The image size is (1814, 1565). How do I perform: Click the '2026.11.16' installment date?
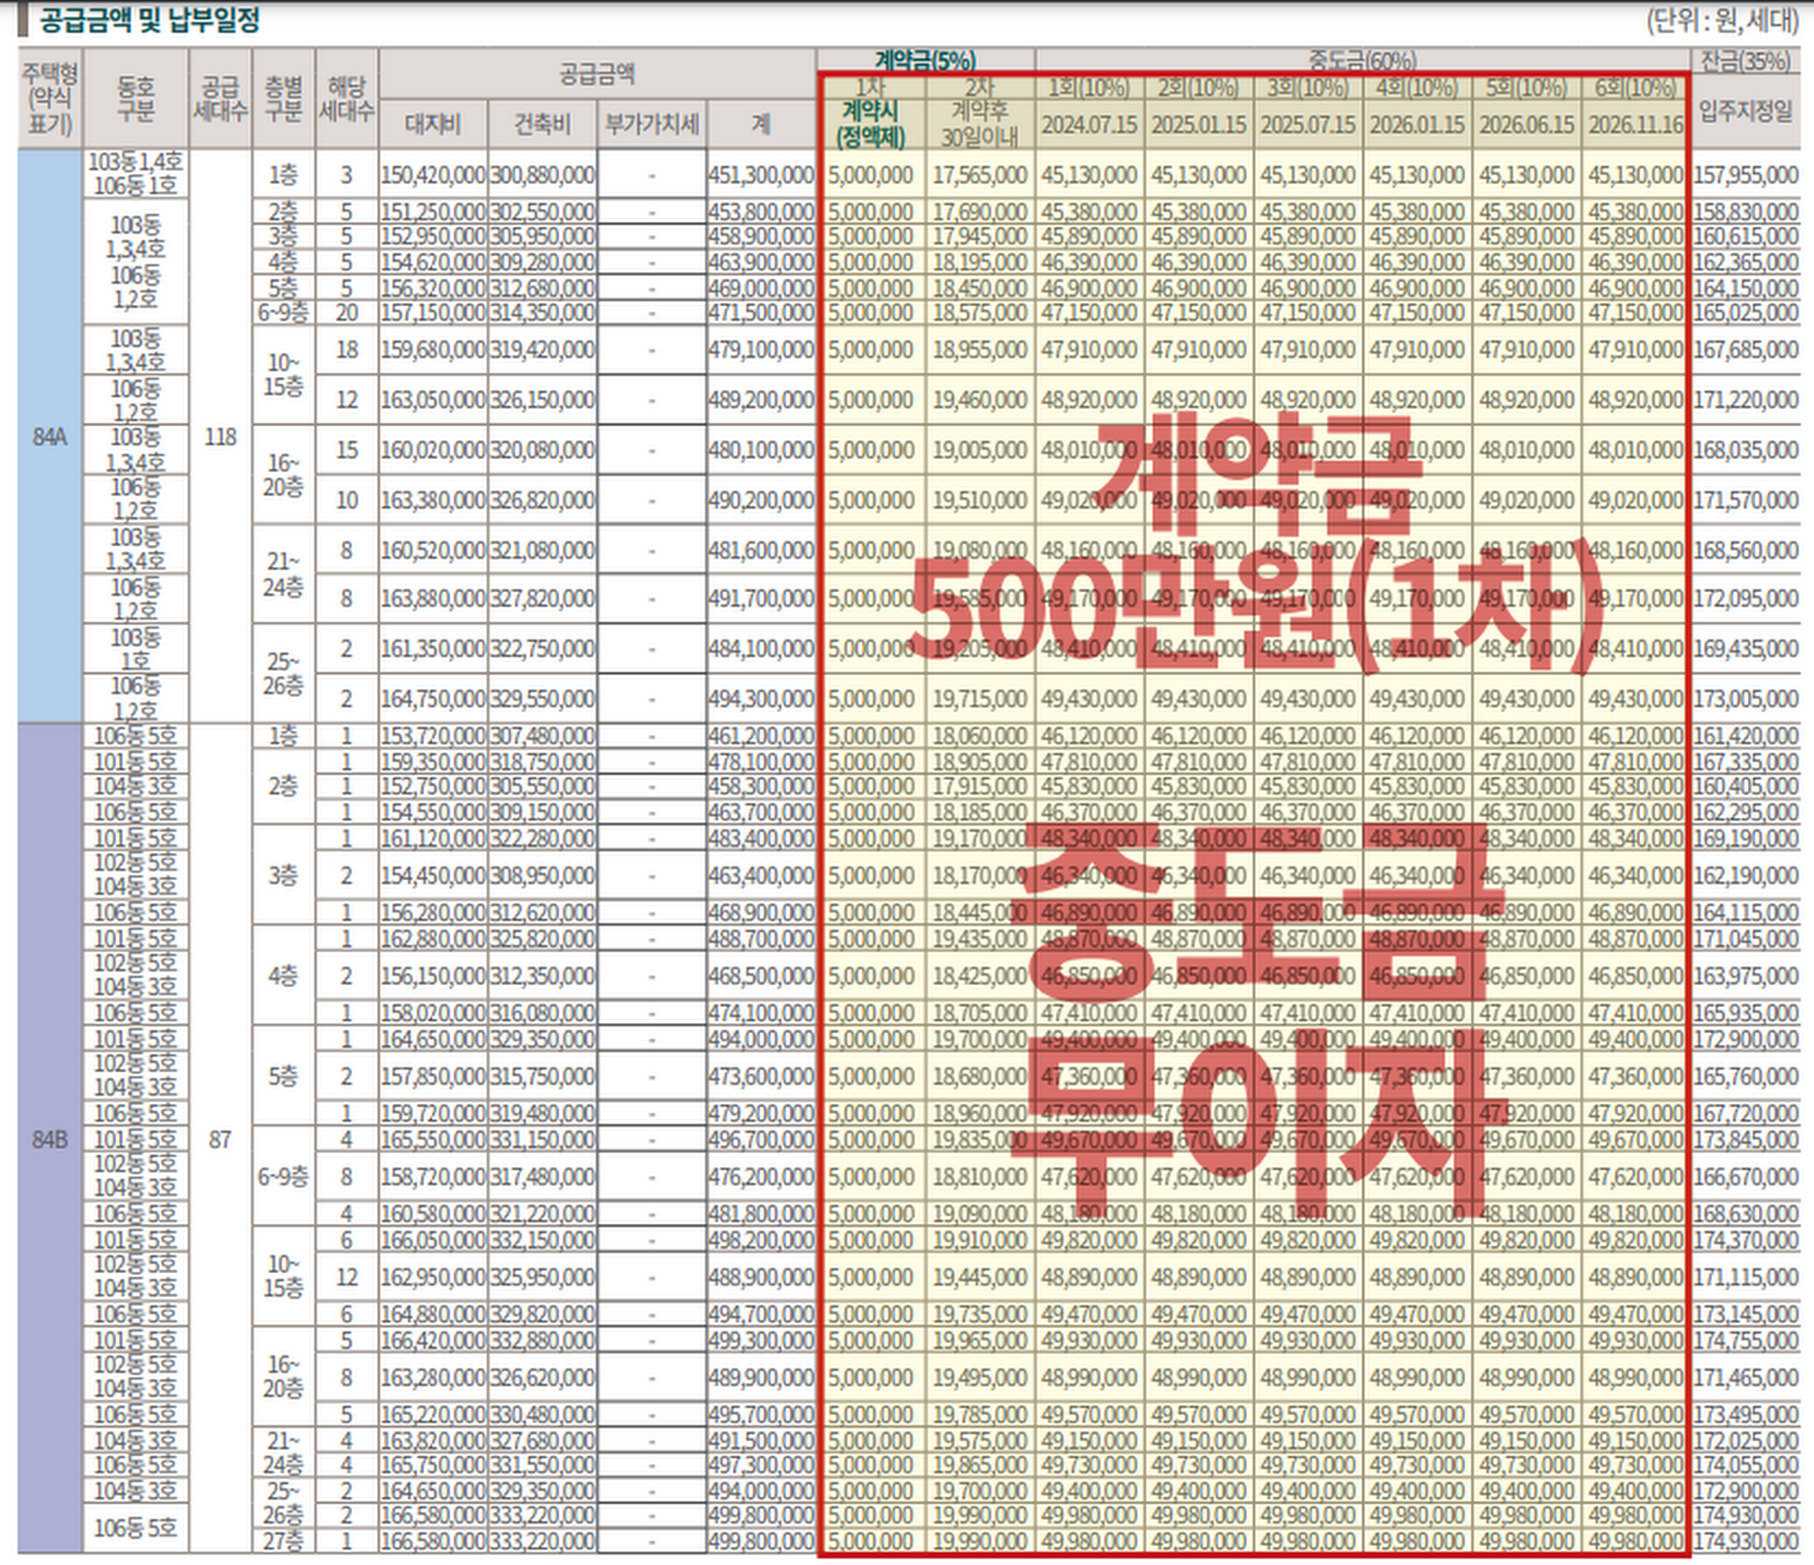coord(1635,125)
